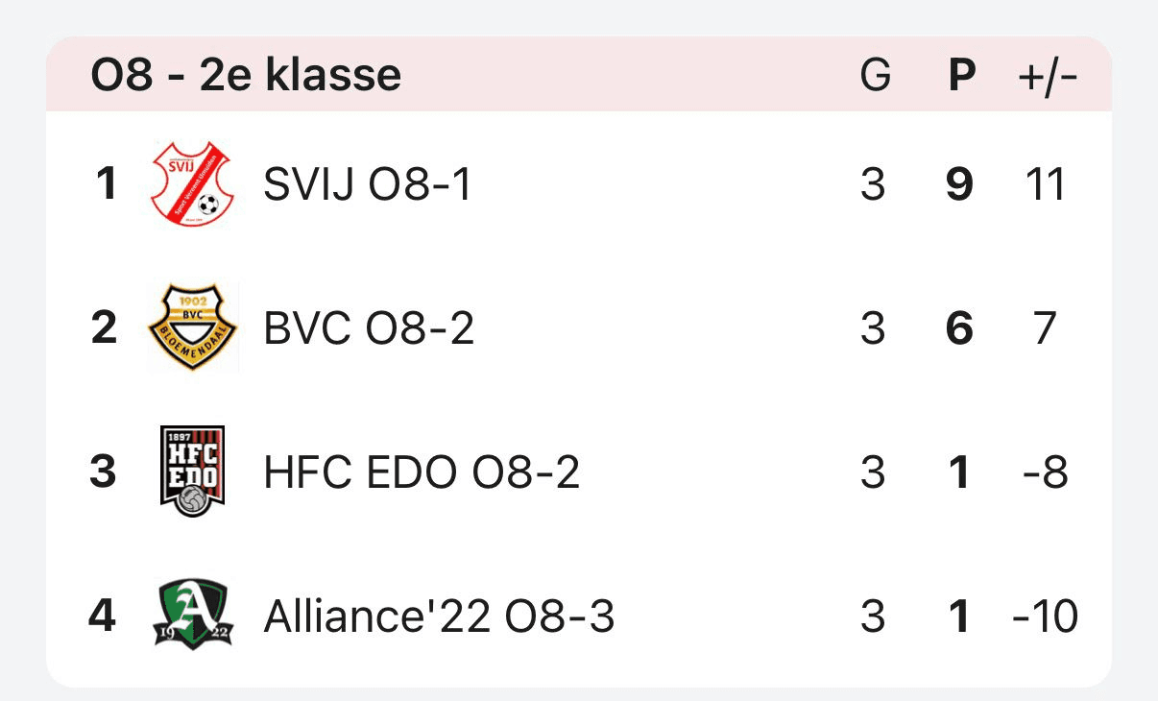
Task: Select the Alliance'22 O8-3 team name
Action: coord(439,616)
